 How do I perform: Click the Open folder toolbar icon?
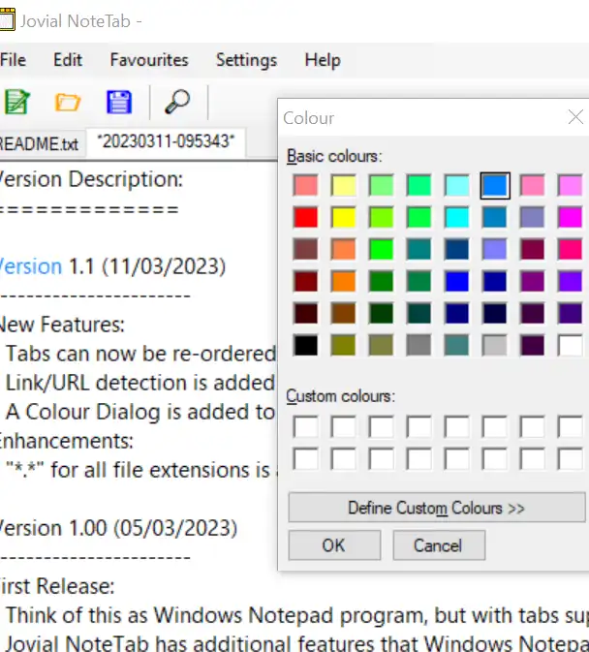click(68, 103)
